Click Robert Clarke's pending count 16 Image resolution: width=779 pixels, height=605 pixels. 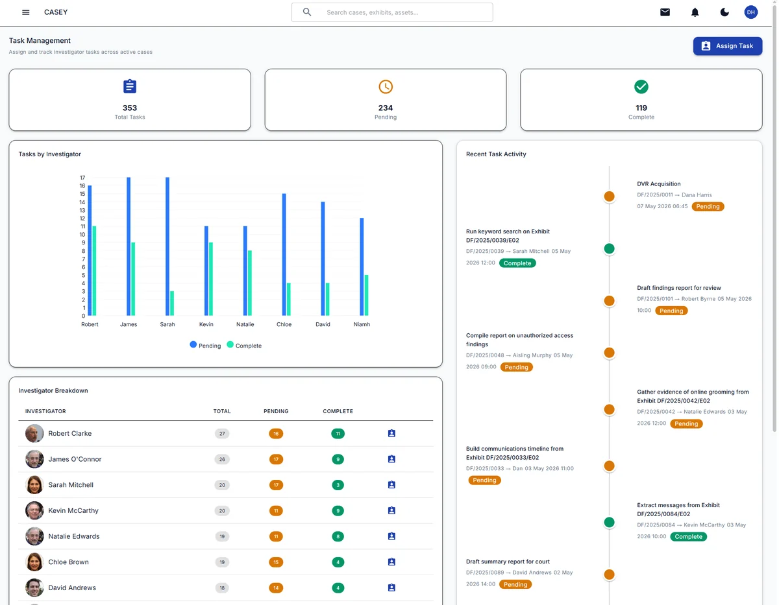(276, 433)
